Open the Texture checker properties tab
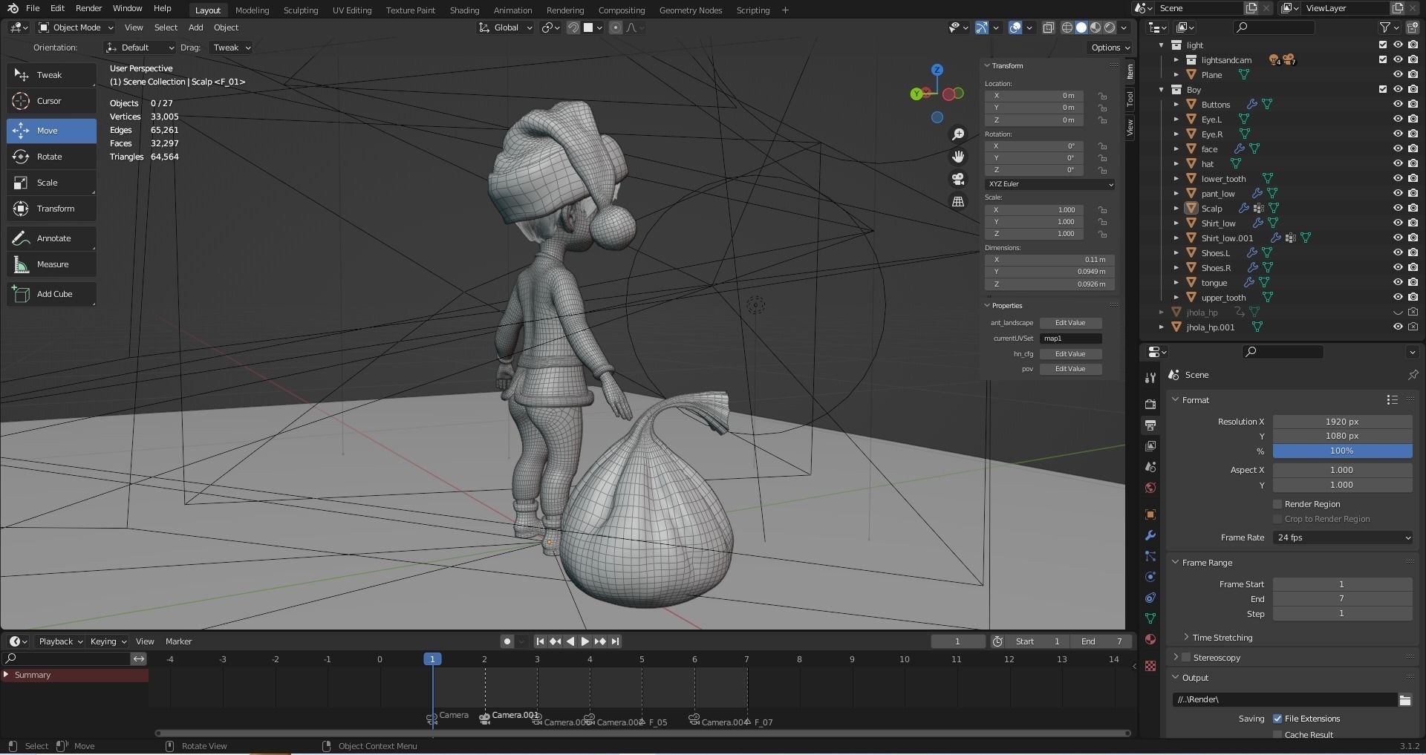The image size is (1426, 755). tap(1150, 666)
